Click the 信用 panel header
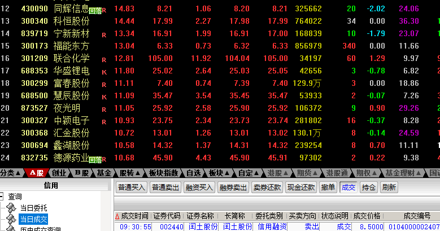Image resolution: width=440 pixels, height=231 pixels. 51,185
